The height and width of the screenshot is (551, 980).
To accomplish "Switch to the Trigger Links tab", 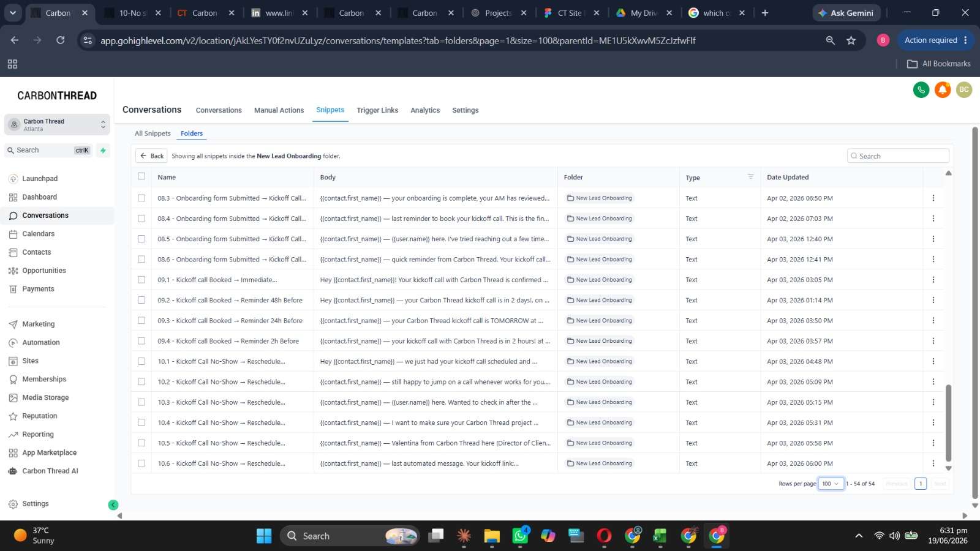I will coord(377,110).
